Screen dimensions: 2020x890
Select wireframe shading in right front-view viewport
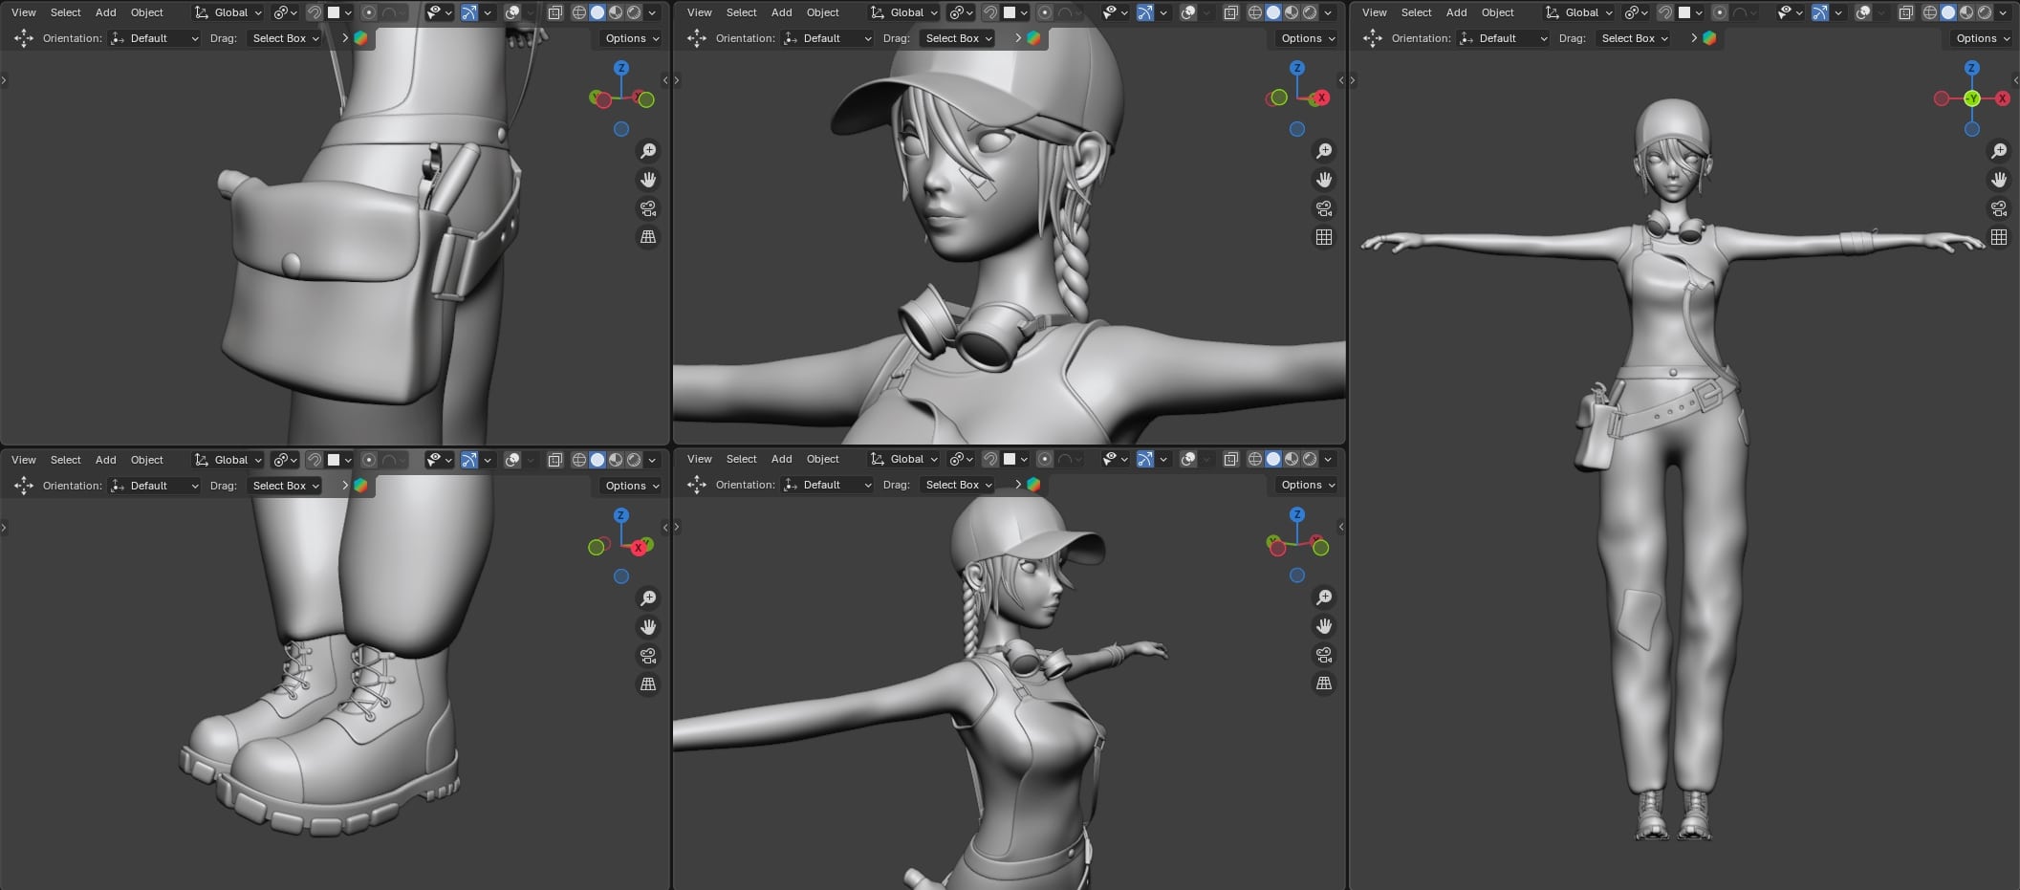point(1929,12)
